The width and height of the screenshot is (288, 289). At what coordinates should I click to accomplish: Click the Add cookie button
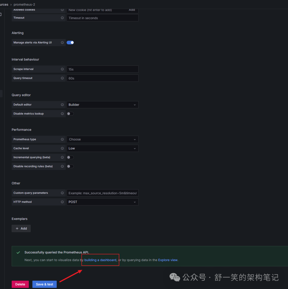[132, 10]
